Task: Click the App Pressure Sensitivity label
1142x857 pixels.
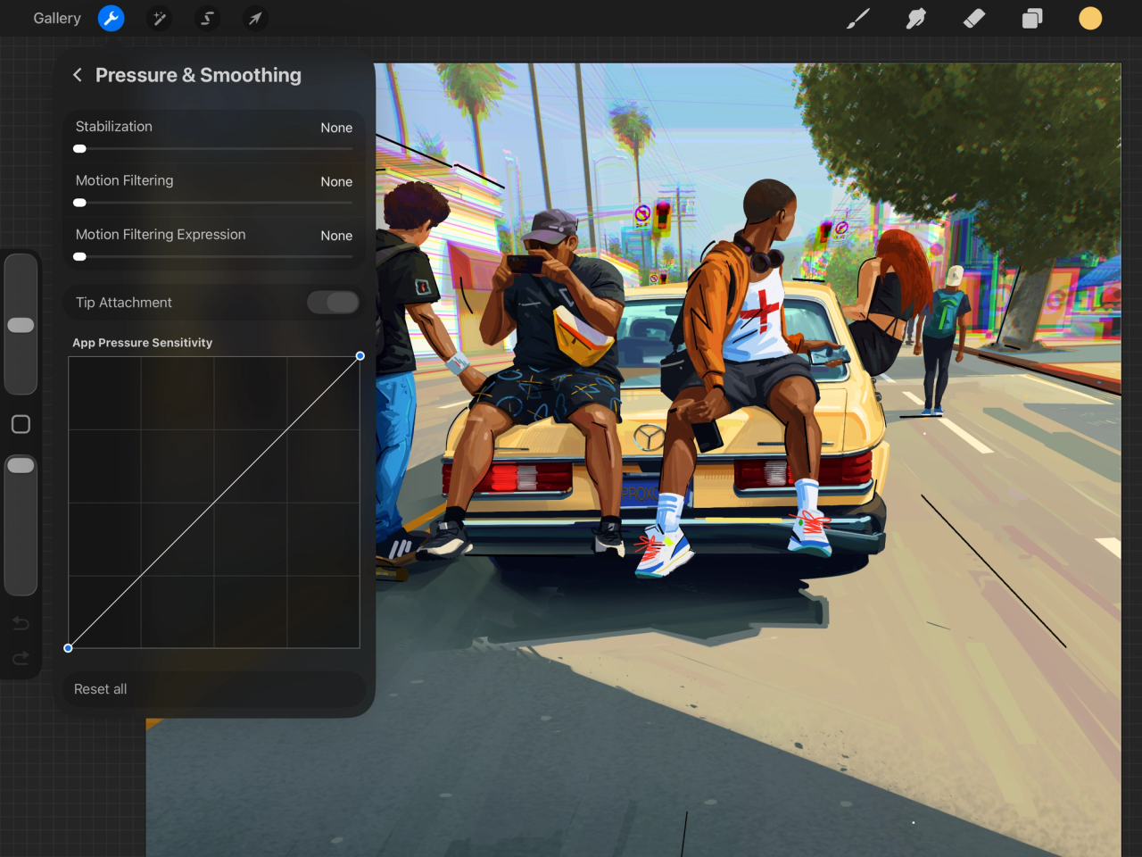Action: [143, 343]
